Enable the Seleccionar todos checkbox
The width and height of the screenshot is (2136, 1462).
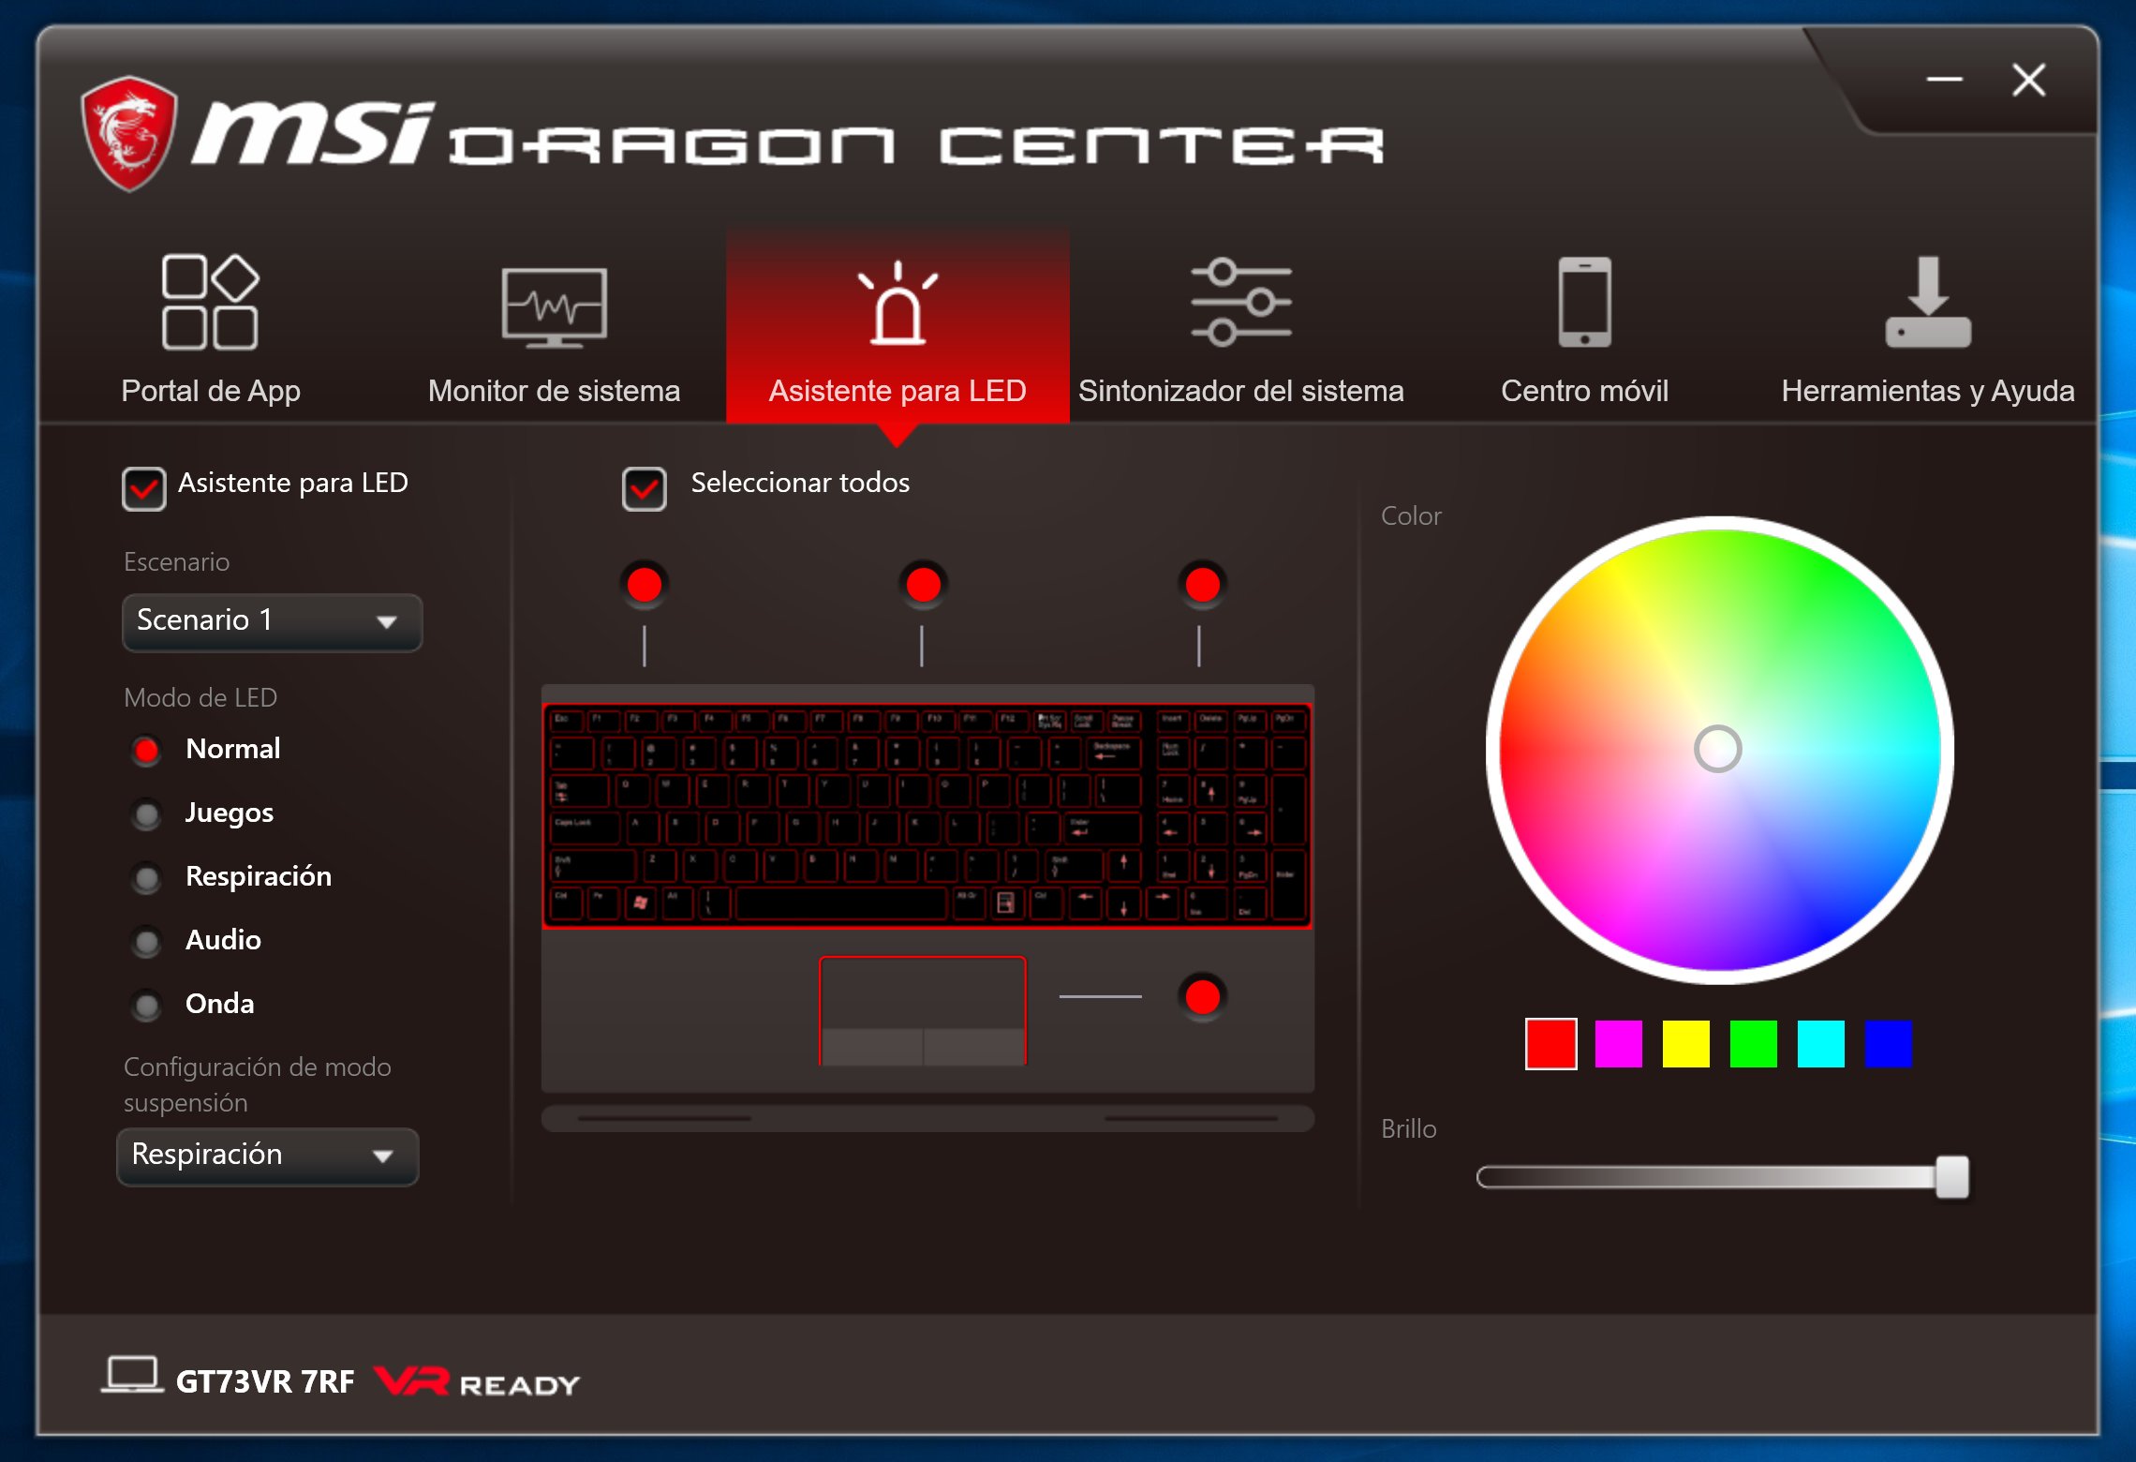[643, 481]
